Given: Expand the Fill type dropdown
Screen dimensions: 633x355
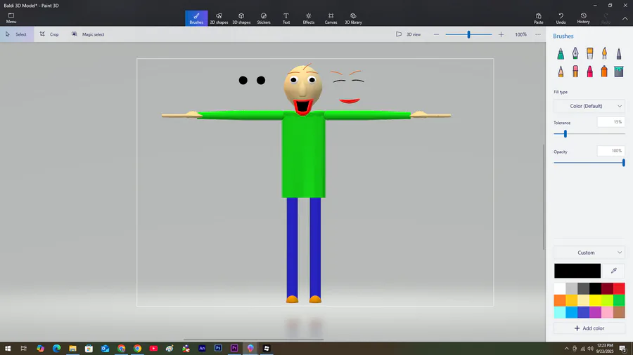Looking at the screenshot, I should pyautogui.click(x=589, y=106).
